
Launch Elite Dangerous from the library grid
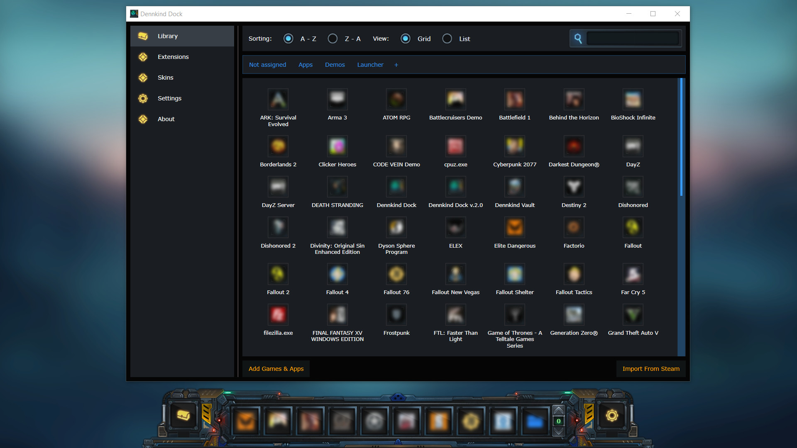515,228
